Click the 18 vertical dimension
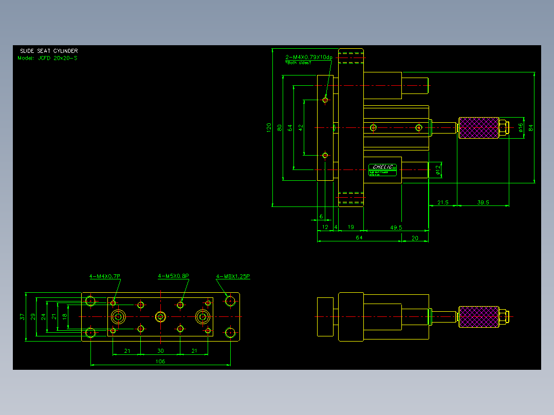The height and width of the screenshot is (415, 554). 65,317
